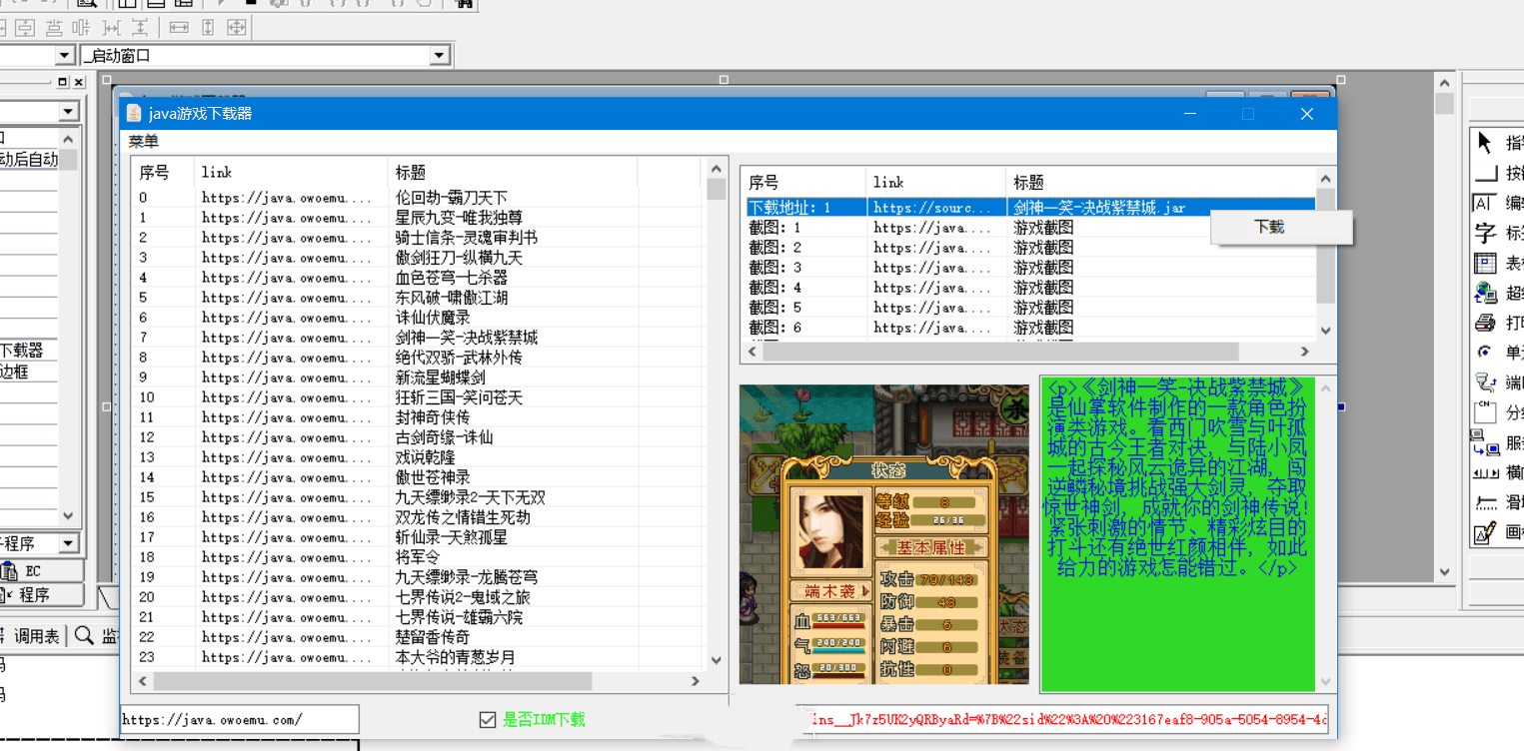Click the game list horizontal scrollbar right arrow
The width and height of the screenshot is (1524, 751).
click(696, 681)
